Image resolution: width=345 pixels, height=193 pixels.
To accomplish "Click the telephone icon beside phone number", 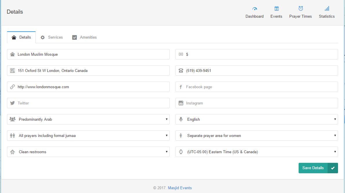I will (x=181, y=71).
